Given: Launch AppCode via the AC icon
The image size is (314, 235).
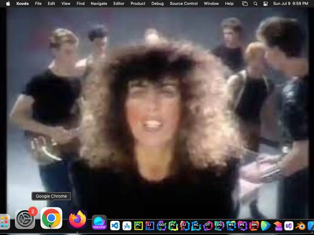Looking at the screenshot, I should point(196,226).
